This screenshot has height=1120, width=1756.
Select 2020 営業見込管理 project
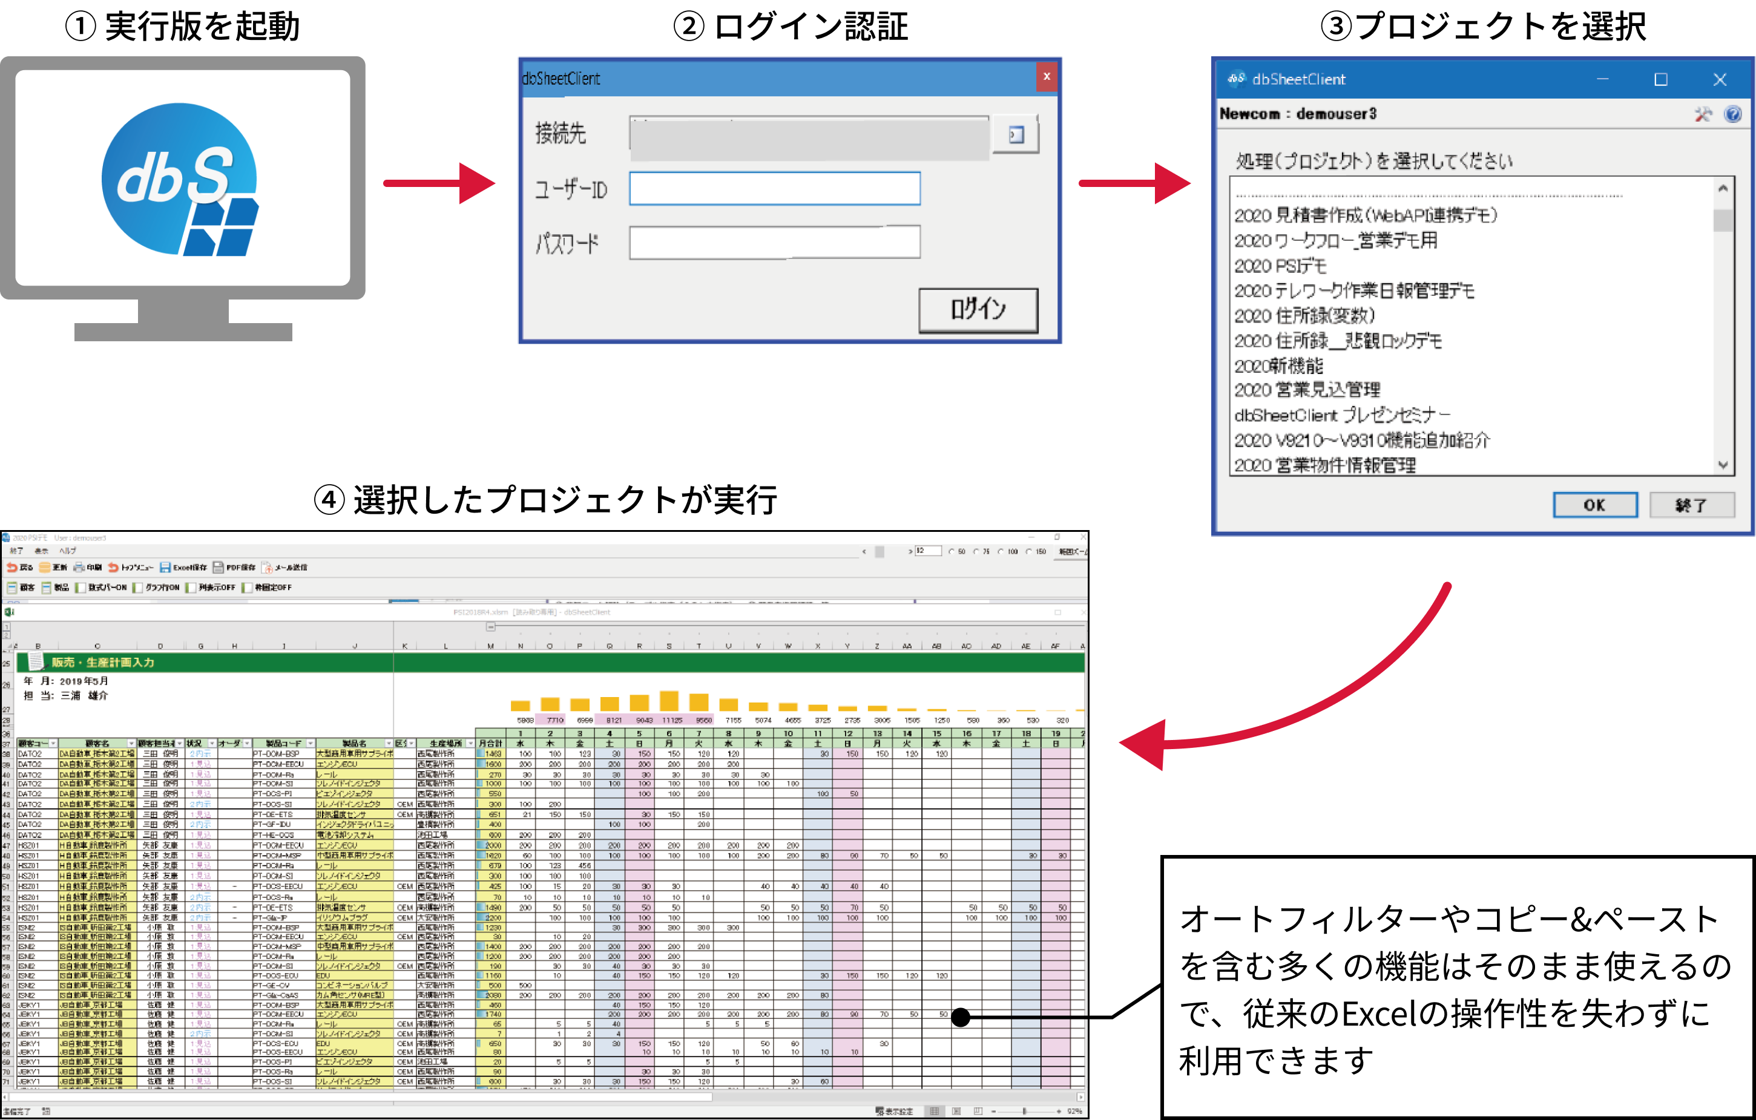point(1307,390)
